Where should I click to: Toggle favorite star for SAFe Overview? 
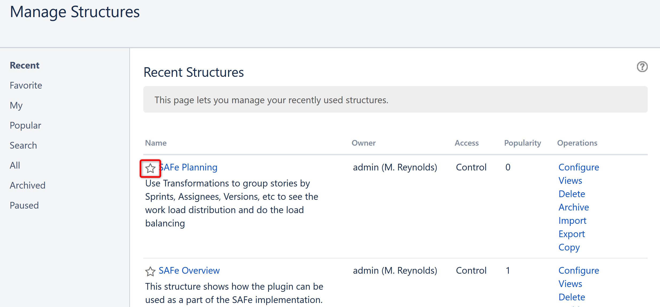click(150, 272)
